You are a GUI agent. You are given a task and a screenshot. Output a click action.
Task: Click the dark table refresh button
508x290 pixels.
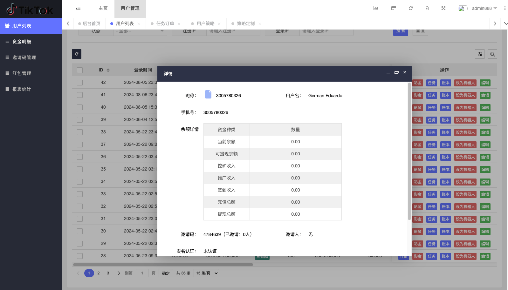[77, 54]
